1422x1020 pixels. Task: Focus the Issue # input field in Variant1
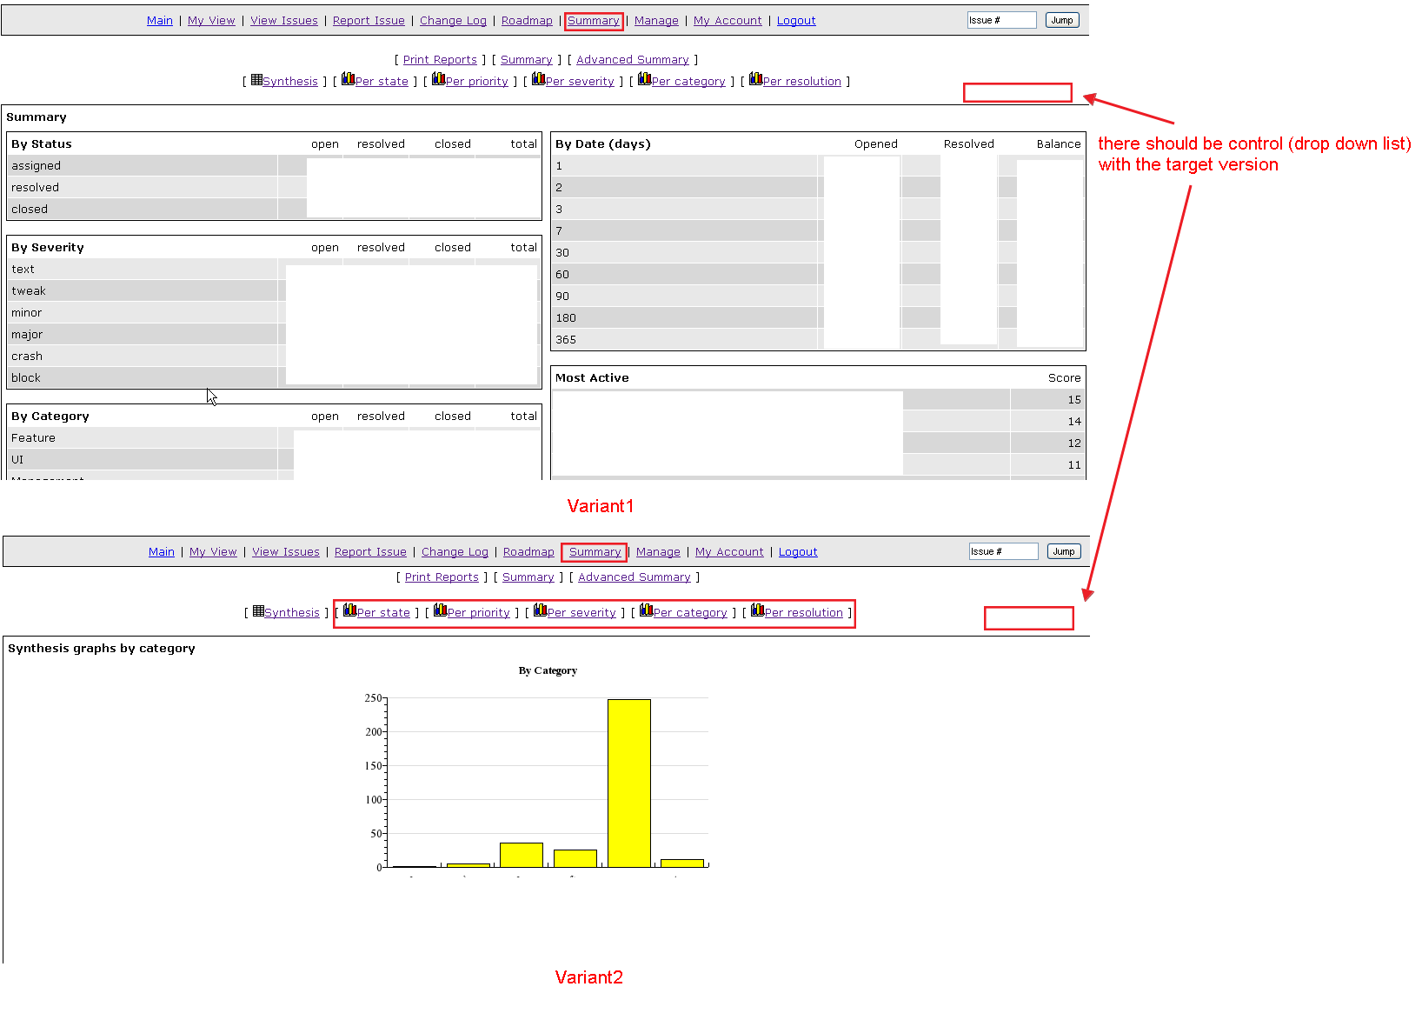(x=1001, y=20)
